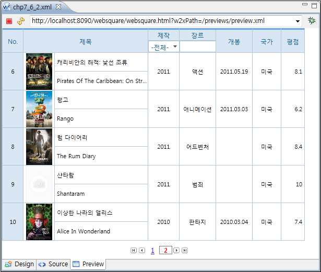Screen dimensions: 321x272
Task: Click the 제목 column header
Action: point(86,42)
